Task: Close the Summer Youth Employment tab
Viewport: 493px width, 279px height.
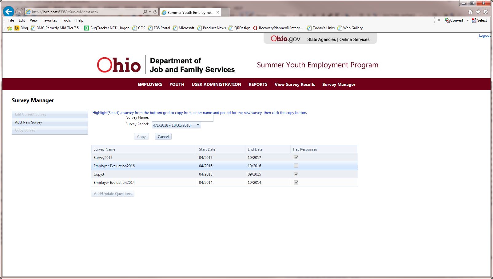Action: click(x=218, y=12)
